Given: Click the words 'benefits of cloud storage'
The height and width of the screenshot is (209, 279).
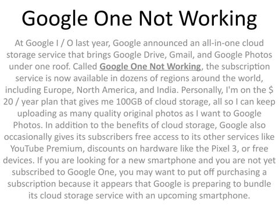Looking at the screenshot, I should [166, 125].
